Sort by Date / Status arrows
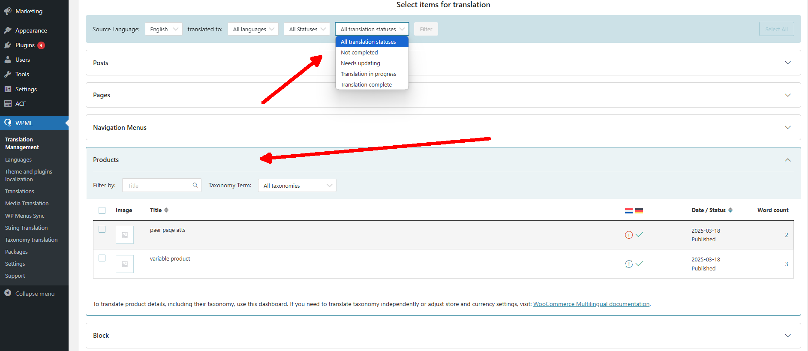 (x=730, y=210)
